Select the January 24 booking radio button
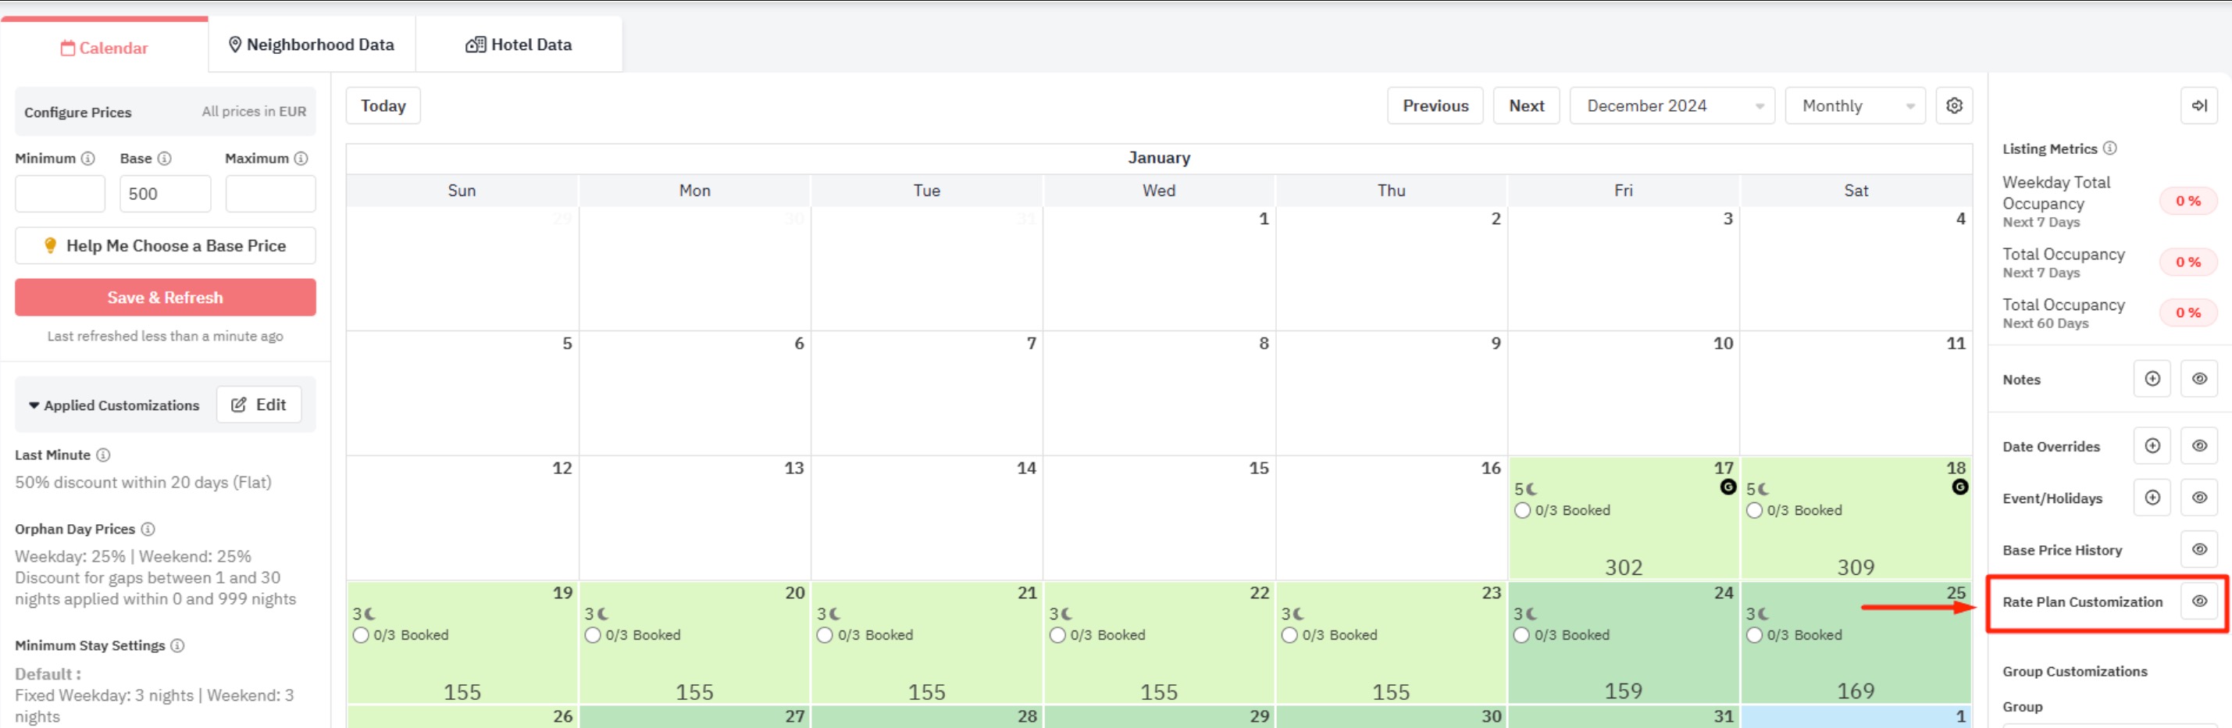This screenshot has height=728, width=2232. point(1521,635)
